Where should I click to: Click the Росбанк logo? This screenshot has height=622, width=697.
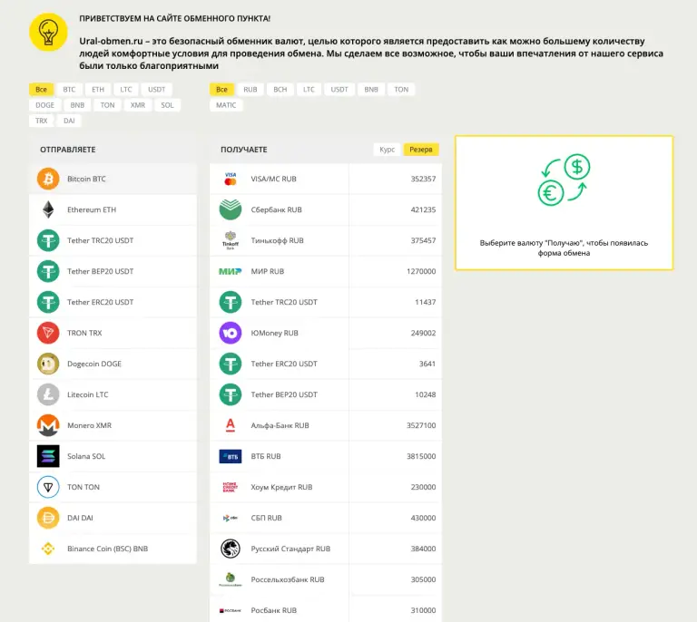click(x=231, y=610)
